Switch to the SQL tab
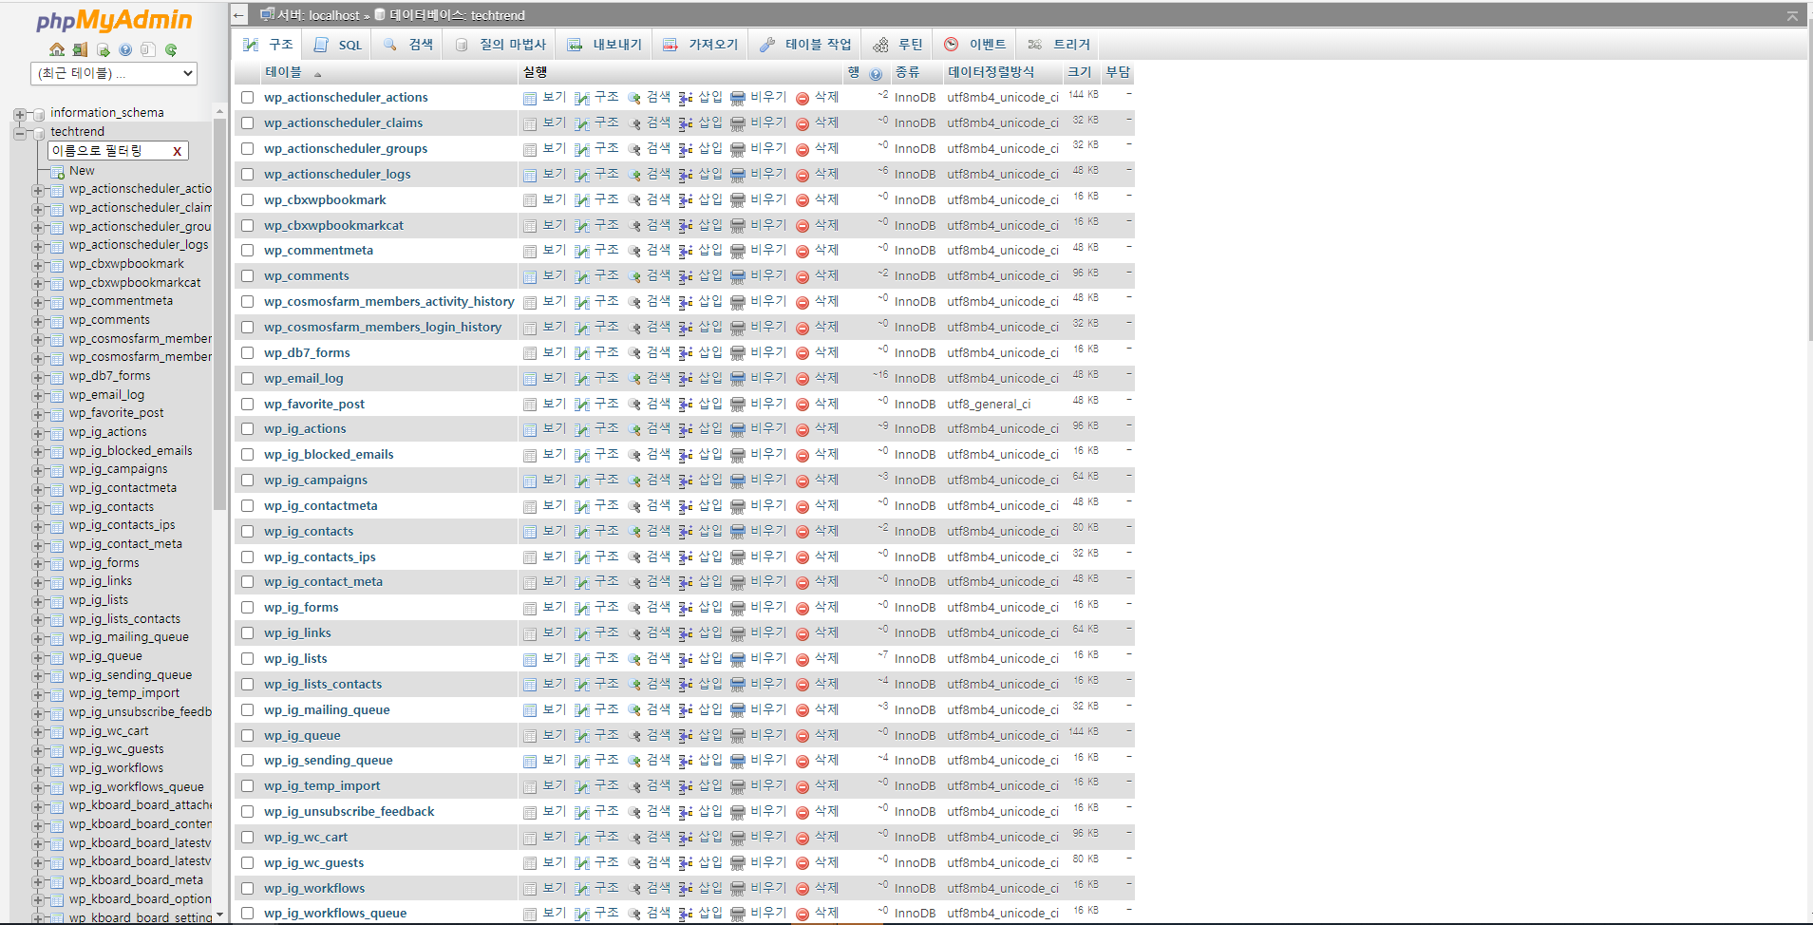 tap(339, 45)
